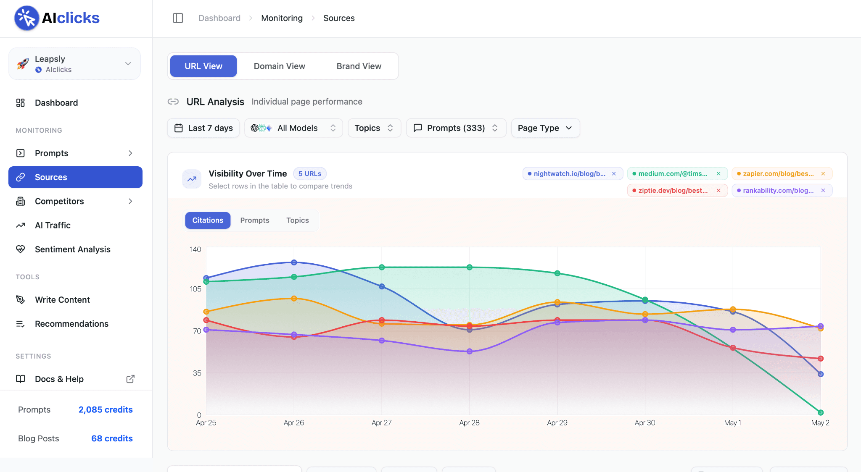Switch to Brand View tab
The width and height of the screenshot is (861, 472).
pyautogui.click(x=359, y=66)
